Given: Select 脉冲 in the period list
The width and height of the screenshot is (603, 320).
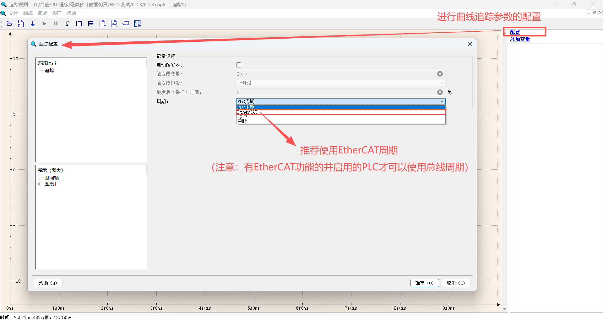Looking at the screenshot, I should tap(341, 117).
